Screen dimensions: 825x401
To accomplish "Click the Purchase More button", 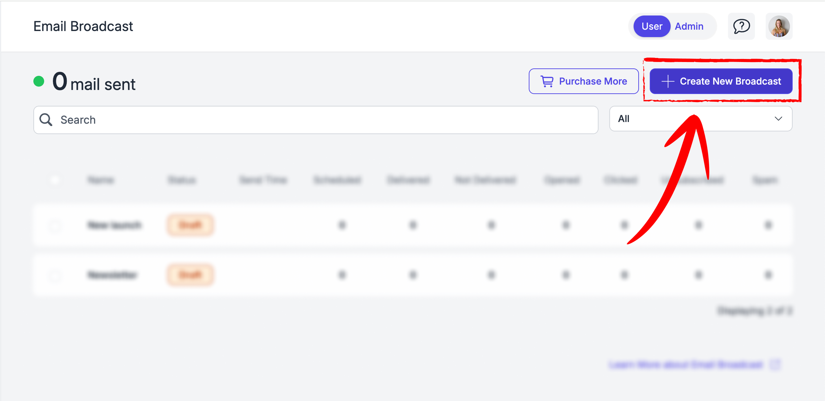I will (x=584, y=81).
